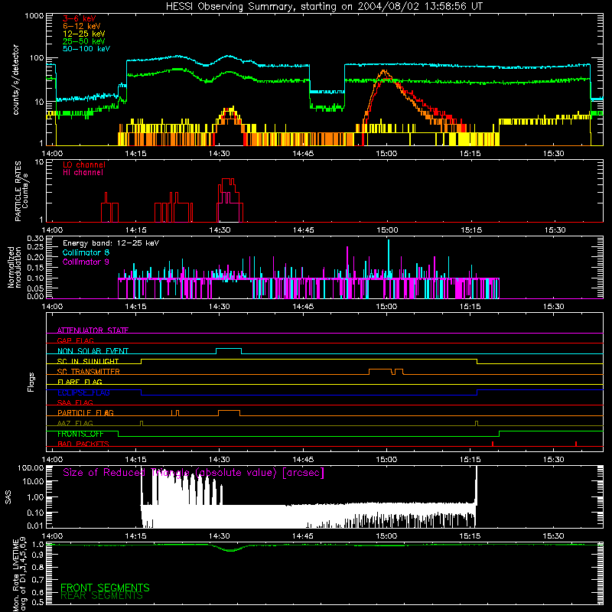Viewport: 612px width, 612px height.
Task: Click the Collimator 9 legend label
Action: [86, 262]
